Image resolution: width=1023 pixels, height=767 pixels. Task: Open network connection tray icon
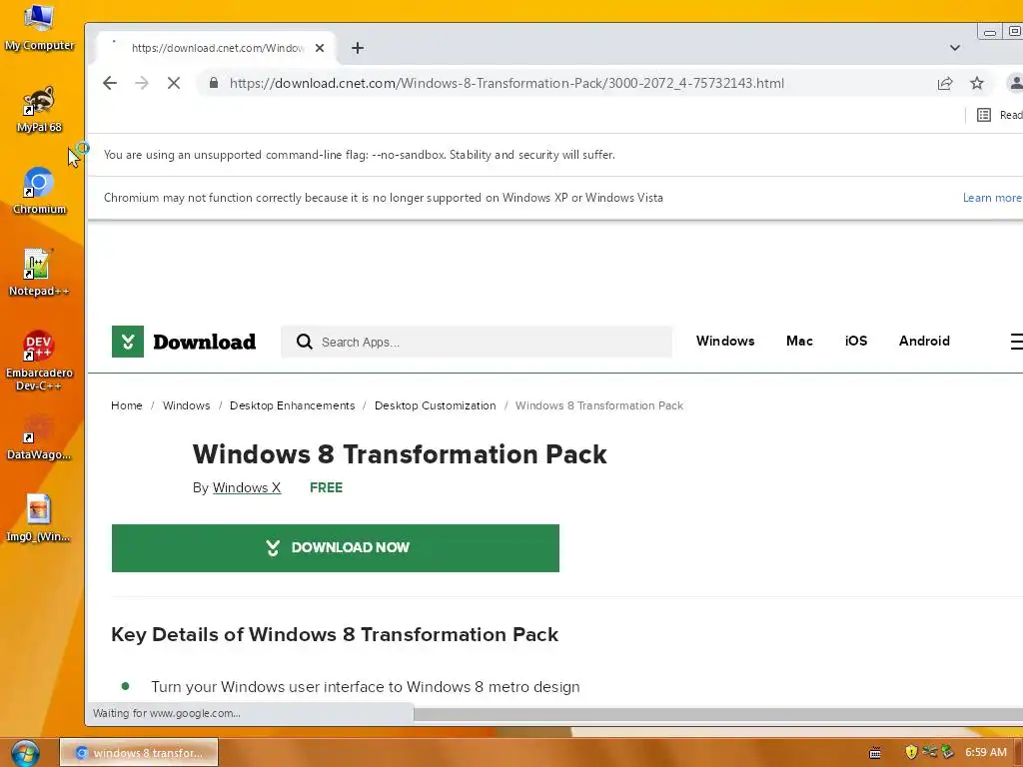click(929, 752)
